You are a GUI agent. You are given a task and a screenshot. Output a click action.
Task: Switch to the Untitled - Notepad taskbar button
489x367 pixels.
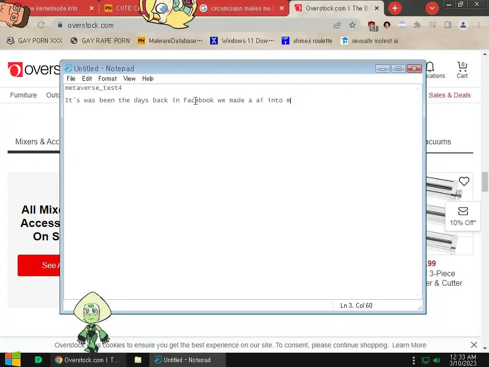[187, 360]
